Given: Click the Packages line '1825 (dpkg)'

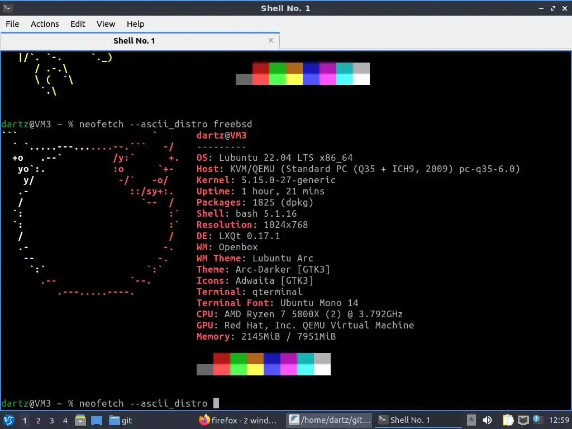Looking at the screenshot, I should tap(255, 202).
